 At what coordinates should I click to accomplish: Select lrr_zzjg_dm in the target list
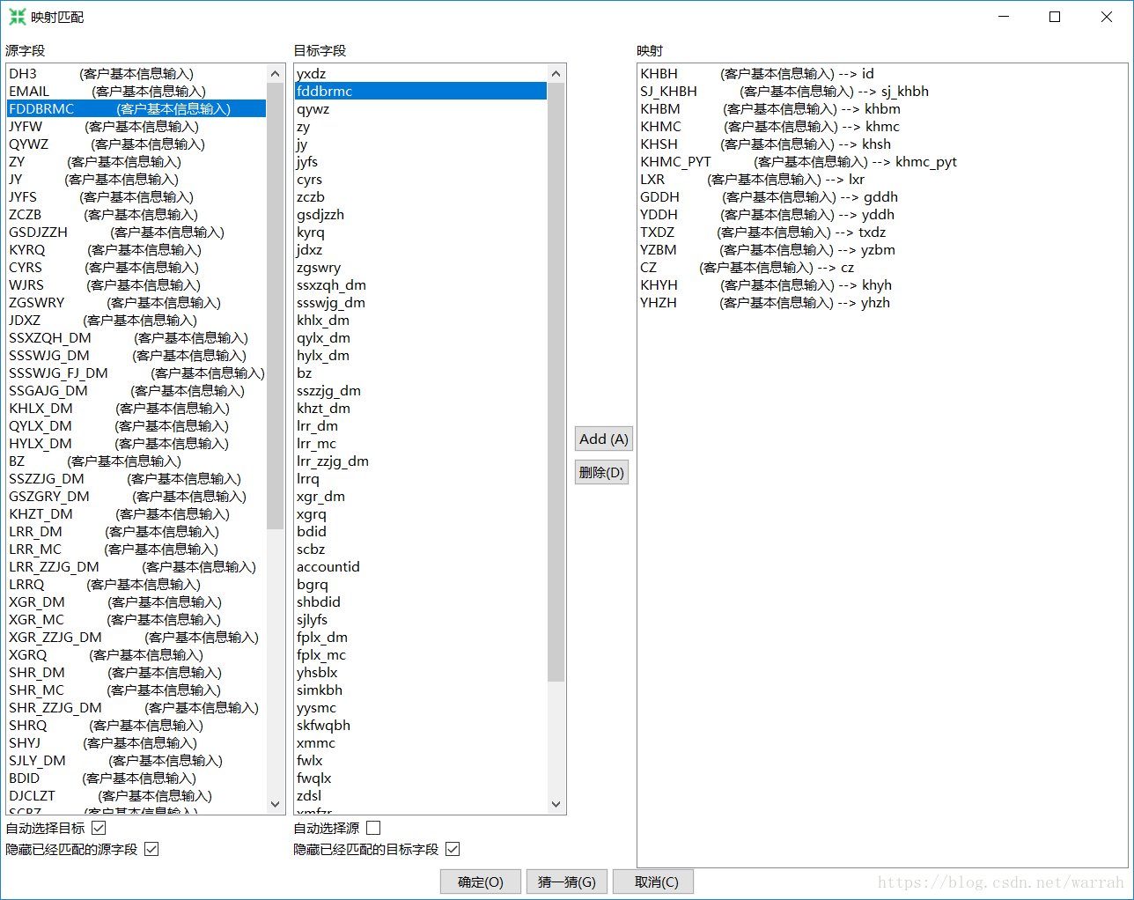pyautogui.click(x=420, y=461)
